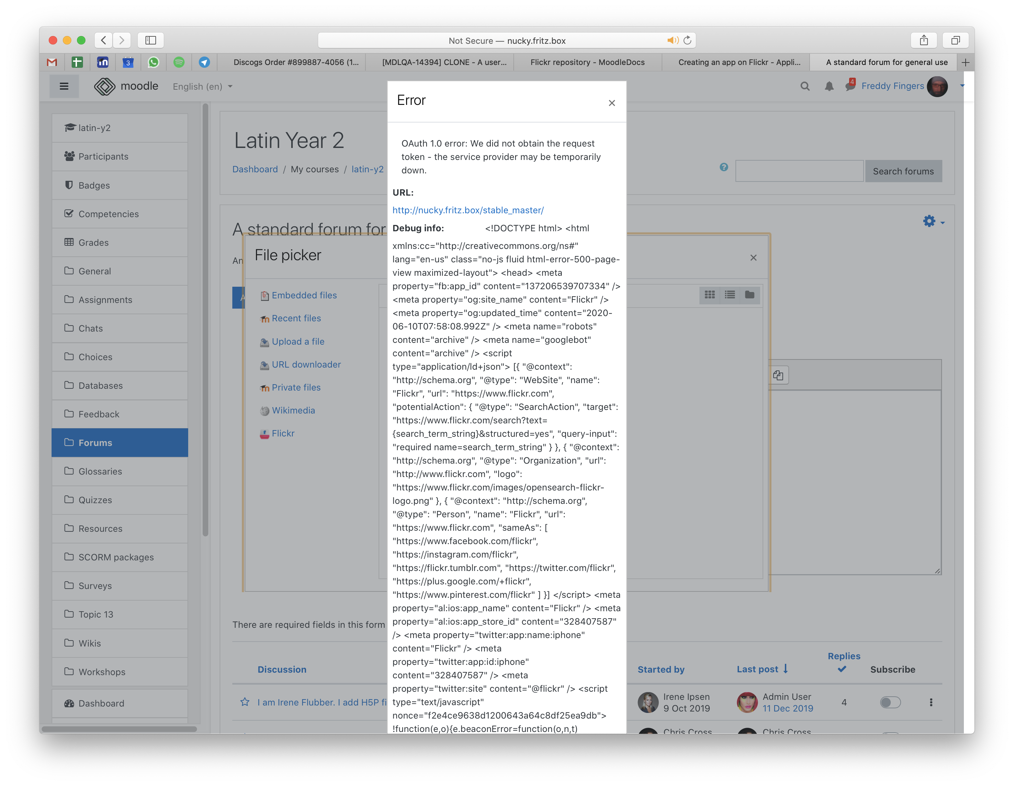Click the Safari share button
This screenshot has height=786, width=1014.
(x=924, y=40)
